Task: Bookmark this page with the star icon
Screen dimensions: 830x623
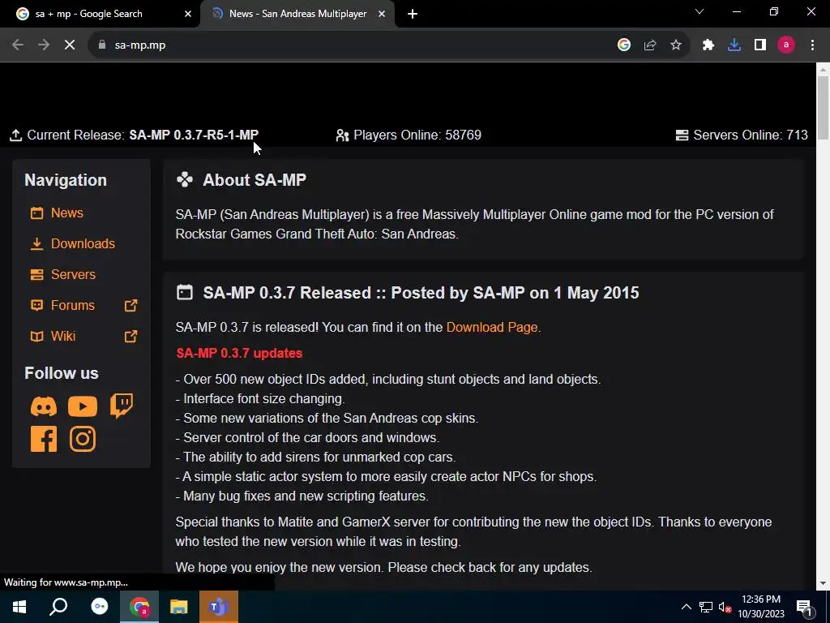Action: [676, 45]
